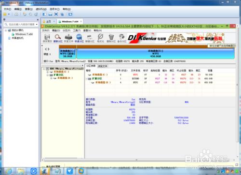
Task: Select Local Disk (E:) in disk tree
Action: (65, 78)
